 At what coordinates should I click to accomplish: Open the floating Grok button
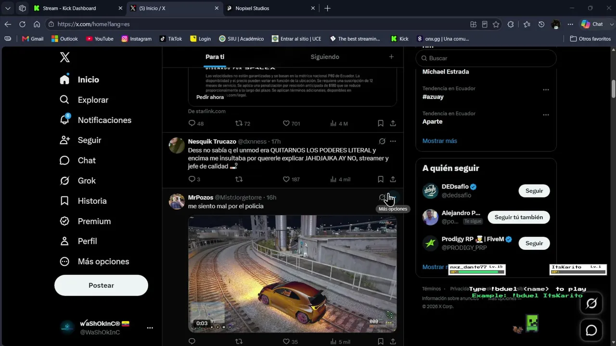591,303
